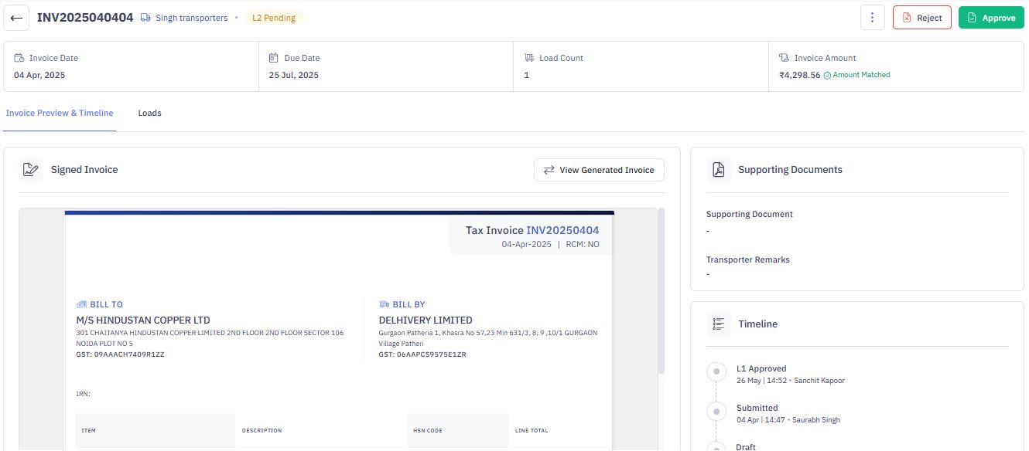Click the invoice date 04 Apr, 2025
The height and width of the screenshot is (451, 1029).
coord(39,76)
